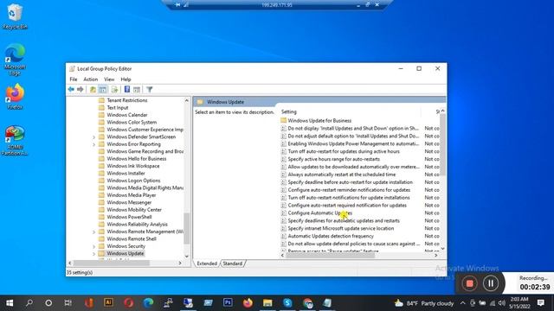
Task: Click the taskbar Search magnifier icon
Action: 29,303
